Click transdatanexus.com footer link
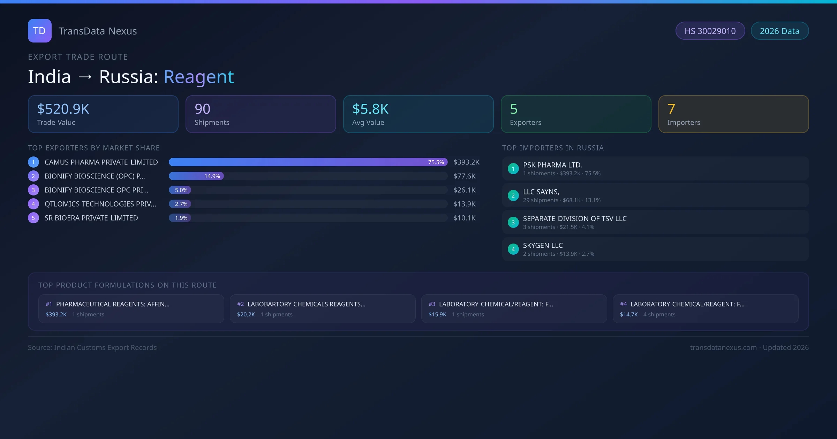 723,347
